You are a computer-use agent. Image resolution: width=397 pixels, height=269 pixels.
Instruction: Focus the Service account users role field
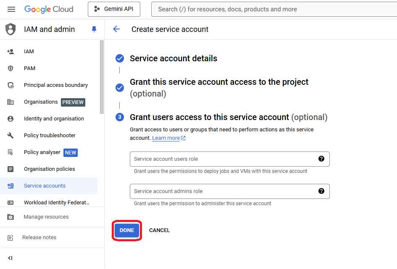(x=223, y=159)
